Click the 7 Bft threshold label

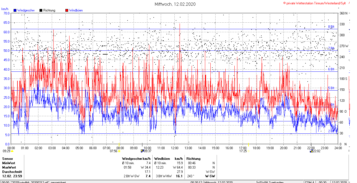coord(331,48)
